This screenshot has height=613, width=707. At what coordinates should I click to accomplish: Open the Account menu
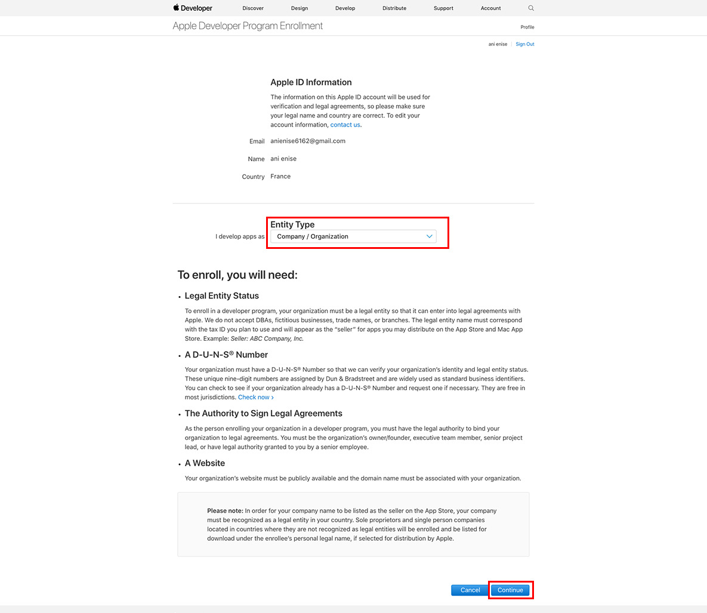pyautogui.click(x=490, y=8)
